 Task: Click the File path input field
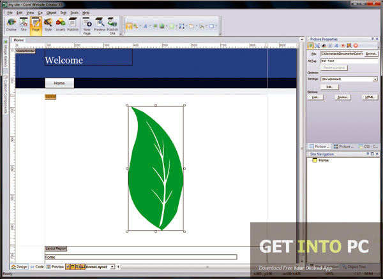coord(342,54)
